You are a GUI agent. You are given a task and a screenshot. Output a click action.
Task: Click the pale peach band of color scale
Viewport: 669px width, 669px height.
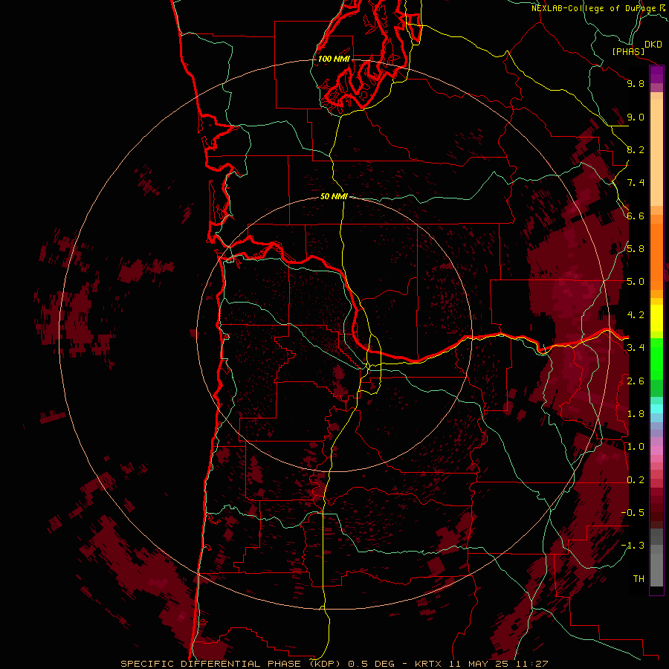[x=656, y=152]
